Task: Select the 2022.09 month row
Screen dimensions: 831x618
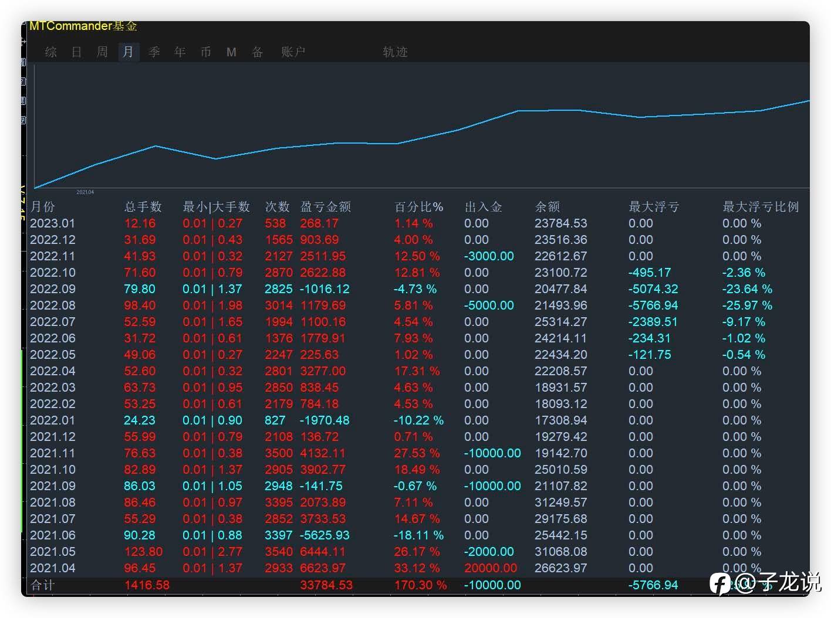Action: pos(53,289)
